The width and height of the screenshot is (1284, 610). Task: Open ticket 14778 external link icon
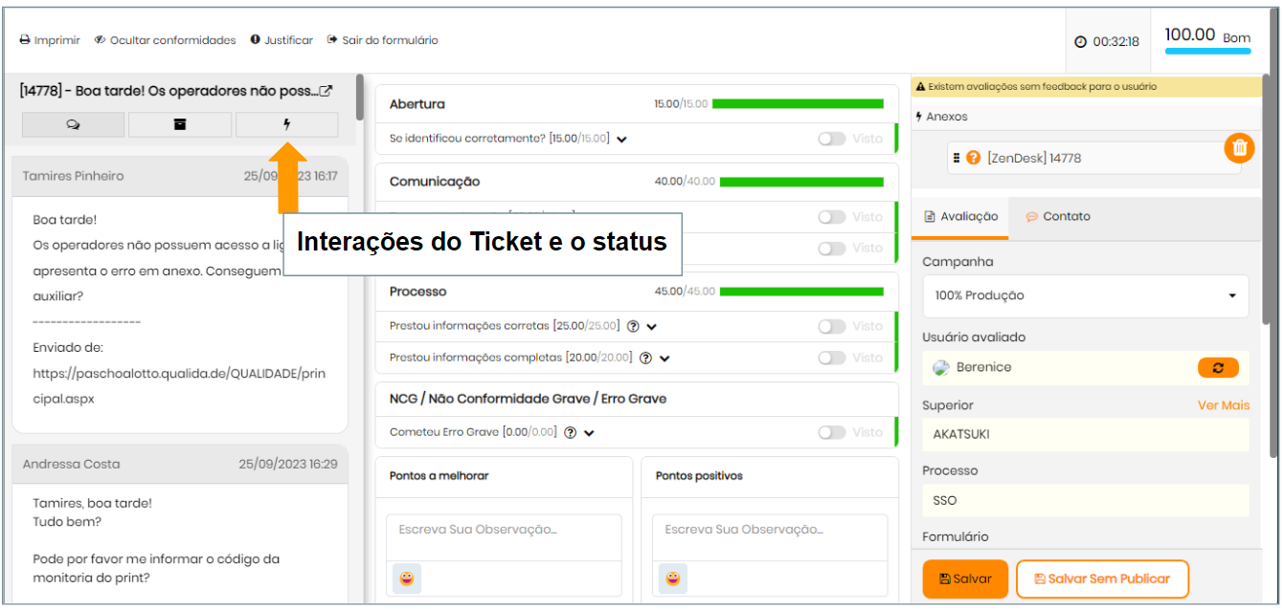pyautogui.click(x=326, y=91)
